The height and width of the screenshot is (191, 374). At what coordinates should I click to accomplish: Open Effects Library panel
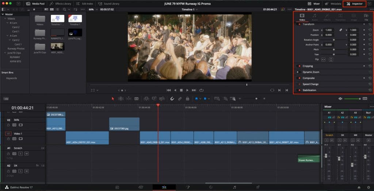coord(60,4)
